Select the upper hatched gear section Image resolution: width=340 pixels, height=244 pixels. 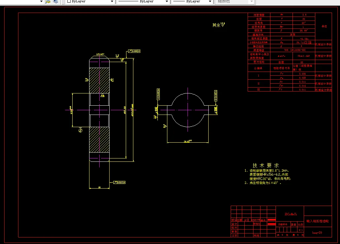coord(99,81)
